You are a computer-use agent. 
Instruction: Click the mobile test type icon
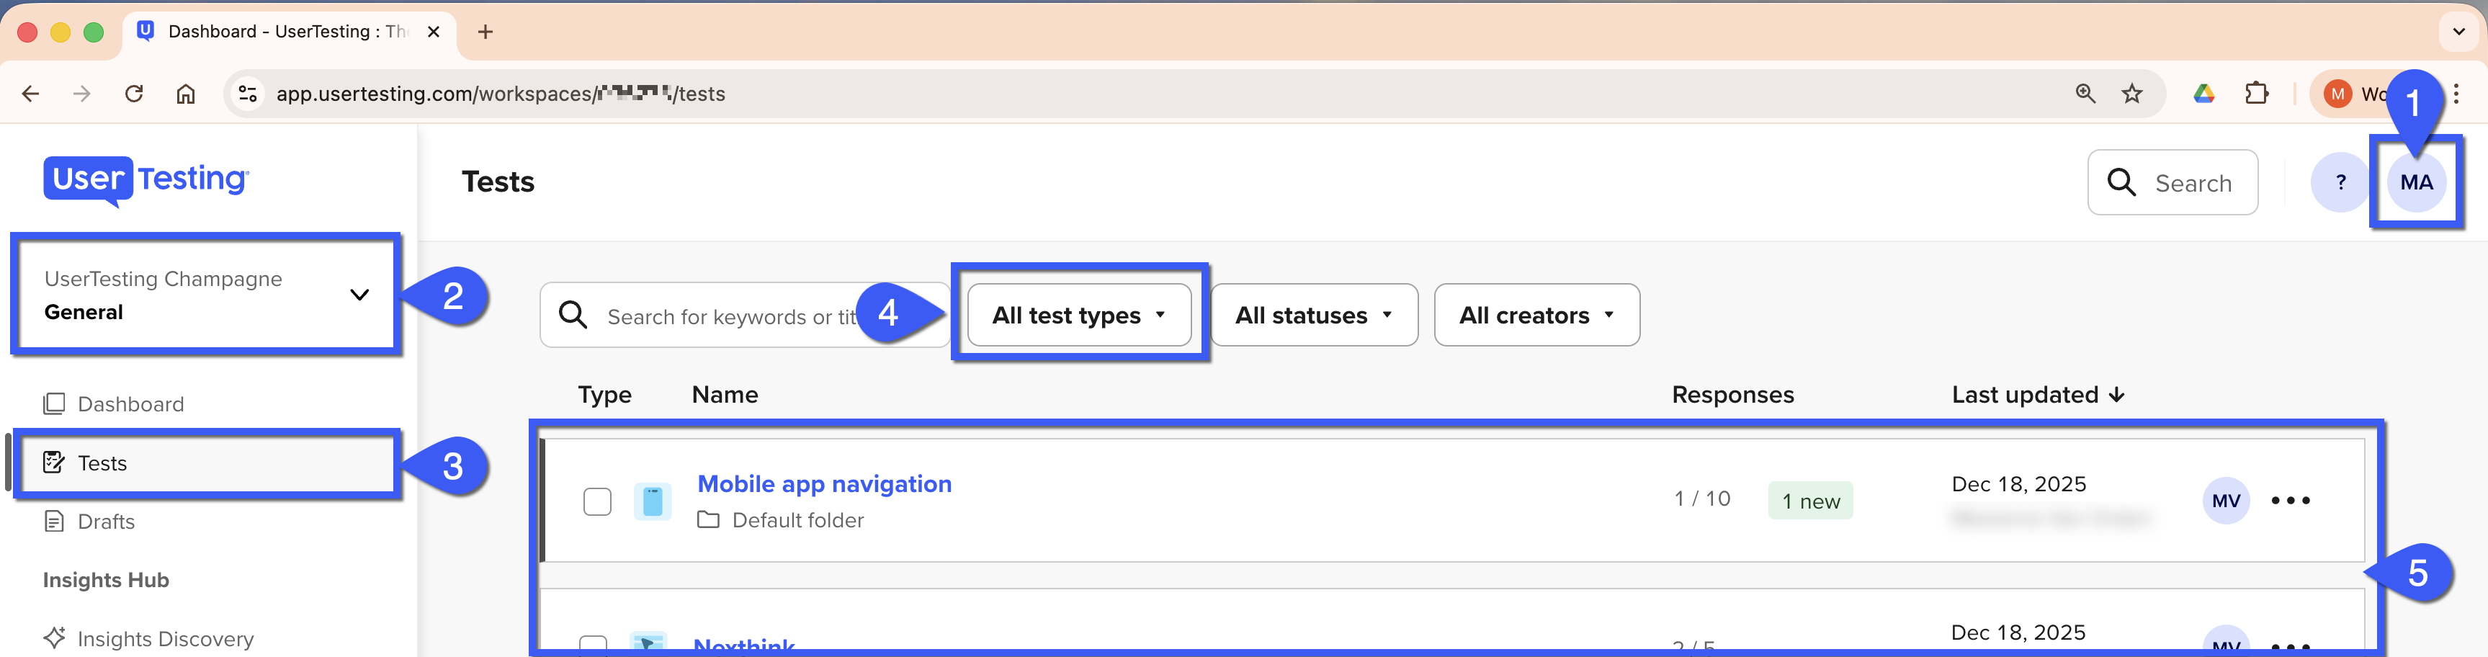coord(653,501)
